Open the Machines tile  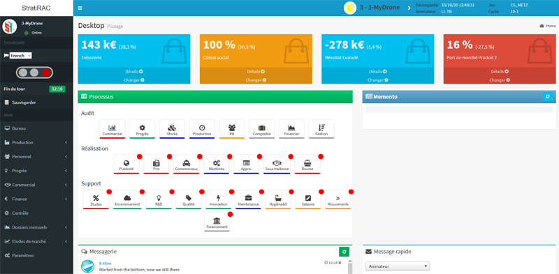point(217,165)
